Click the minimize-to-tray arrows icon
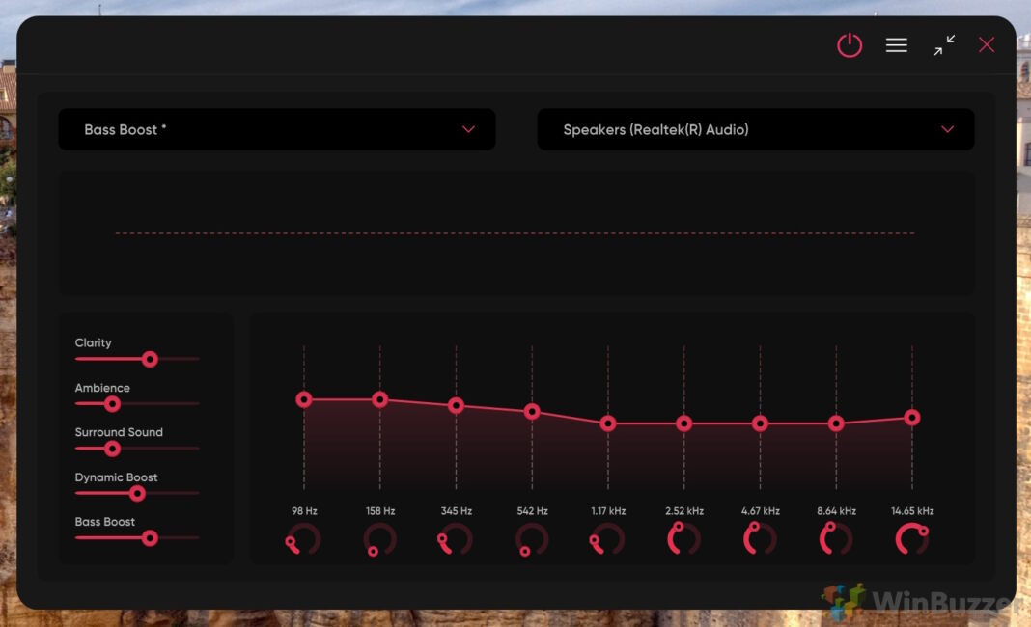The height and width of the screenshot is (627, 1031). (943, 44)
